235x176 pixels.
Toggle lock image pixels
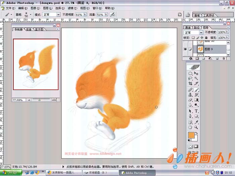(197, 38)
